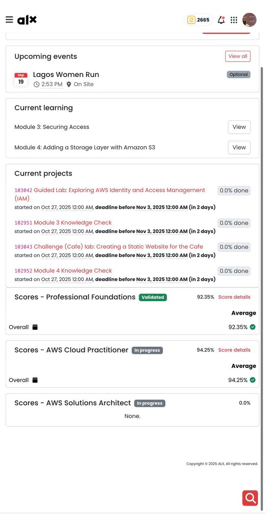This screenshot has width=265, height=519.
Task: Click calendar icon in AWS Cloud Practitioner Overall row
Action: [35, 380]
